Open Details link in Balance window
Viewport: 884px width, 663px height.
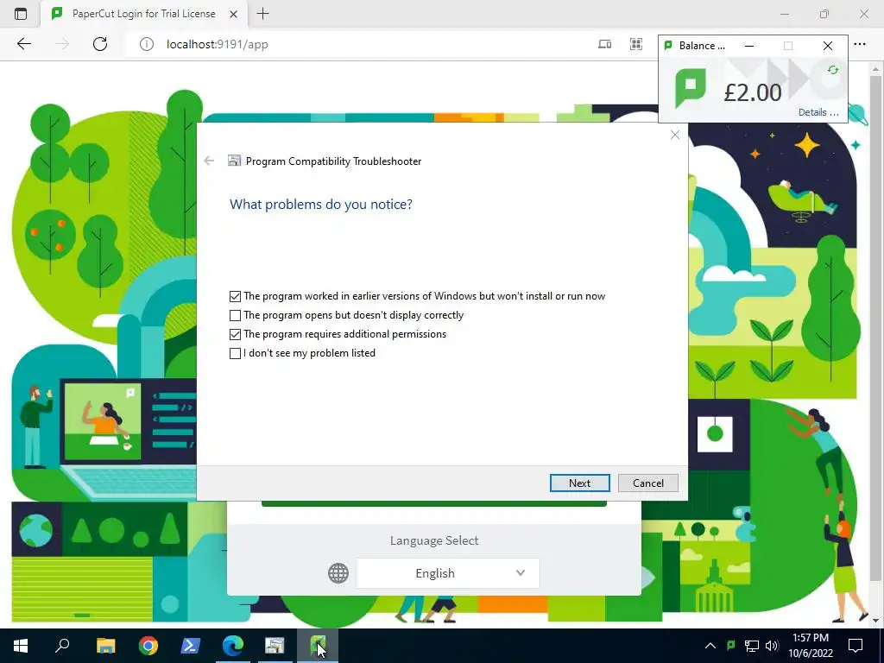point(818,112)
